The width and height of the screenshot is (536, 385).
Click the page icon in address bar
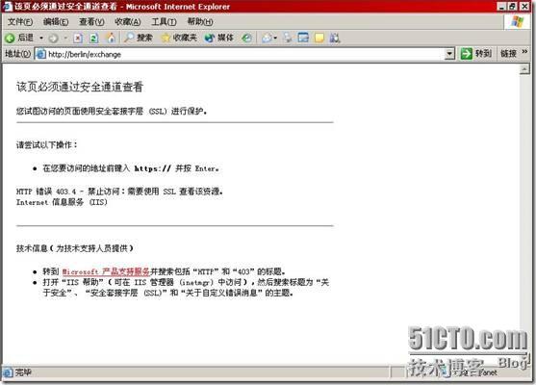tap(41, 54)
